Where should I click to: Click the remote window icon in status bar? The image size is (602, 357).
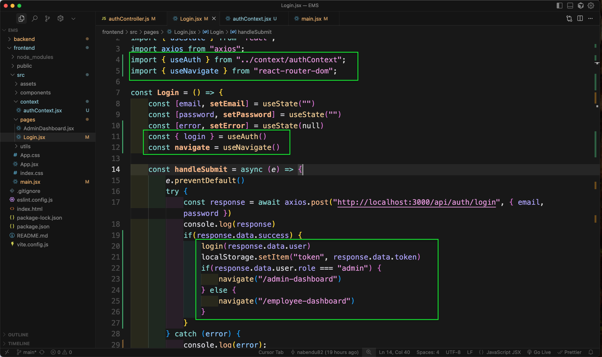pos(7,352)
